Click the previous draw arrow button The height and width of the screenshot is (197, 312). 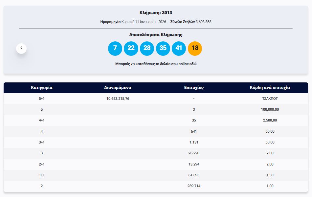(21, 48)
